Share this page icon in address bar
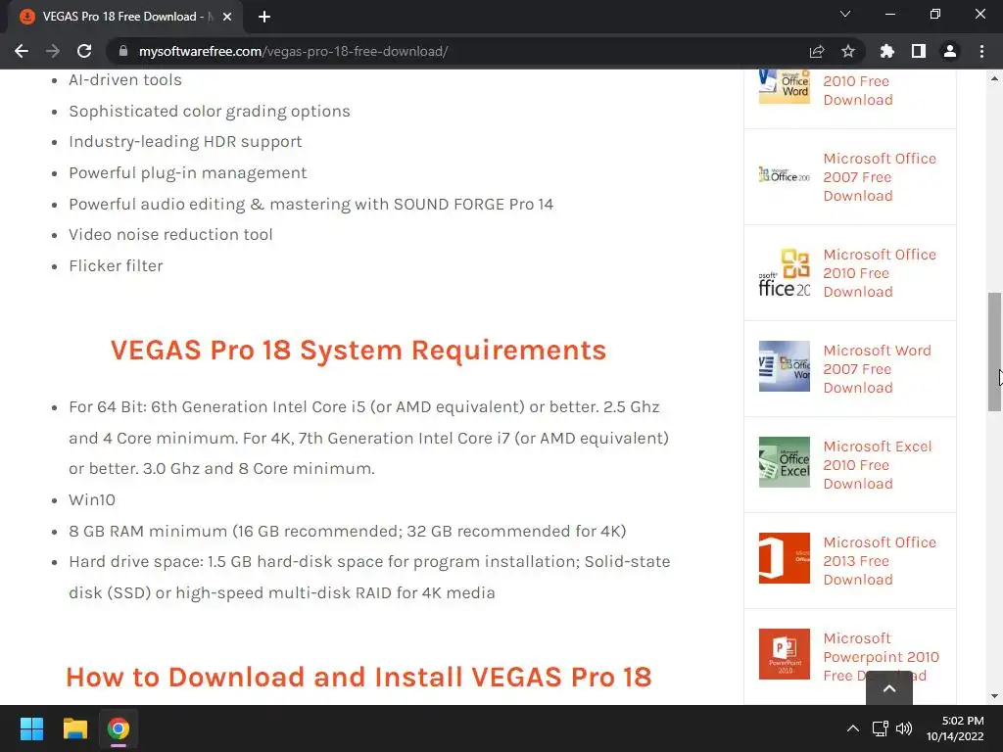The image size is (1003, 752). (x=817, y=51)
